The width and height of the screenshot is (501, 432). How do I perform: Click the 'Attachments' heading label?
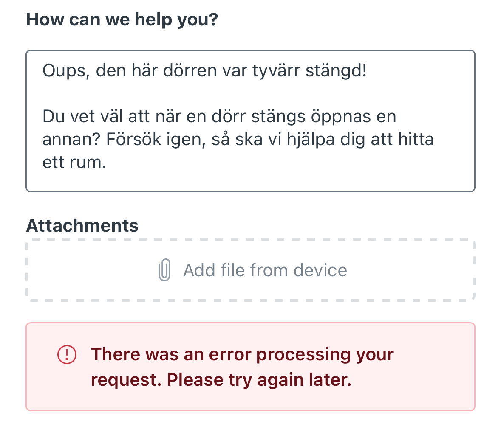pyautogui.click(x=82, y=226)
